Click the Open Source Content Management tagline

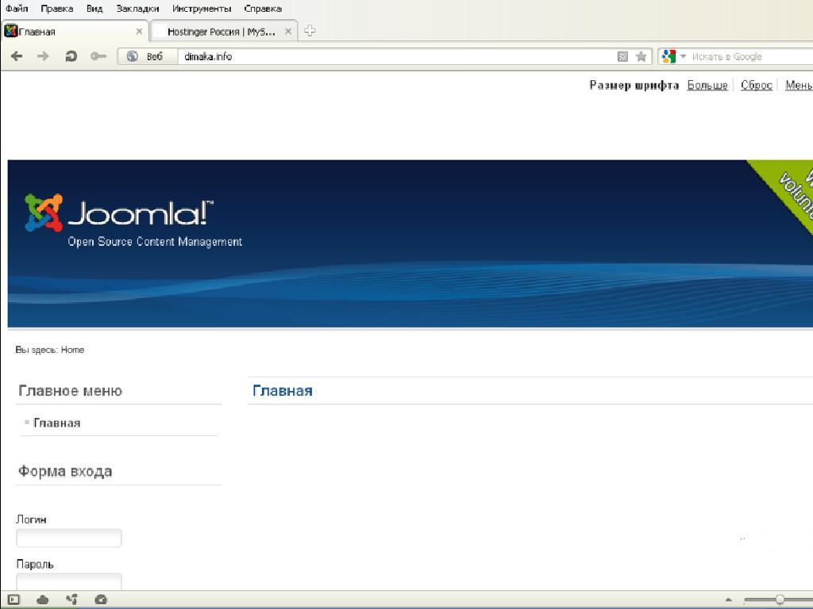tap(155, 242)
